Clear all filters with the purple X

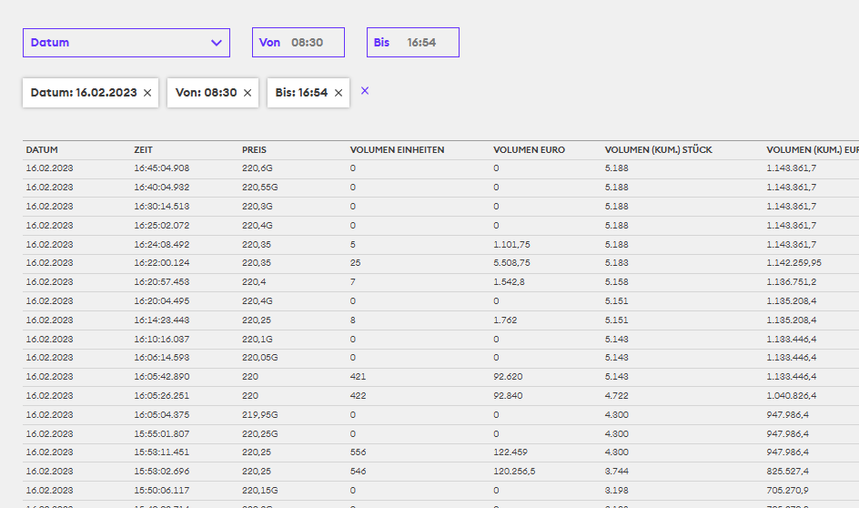pos(365,90)
